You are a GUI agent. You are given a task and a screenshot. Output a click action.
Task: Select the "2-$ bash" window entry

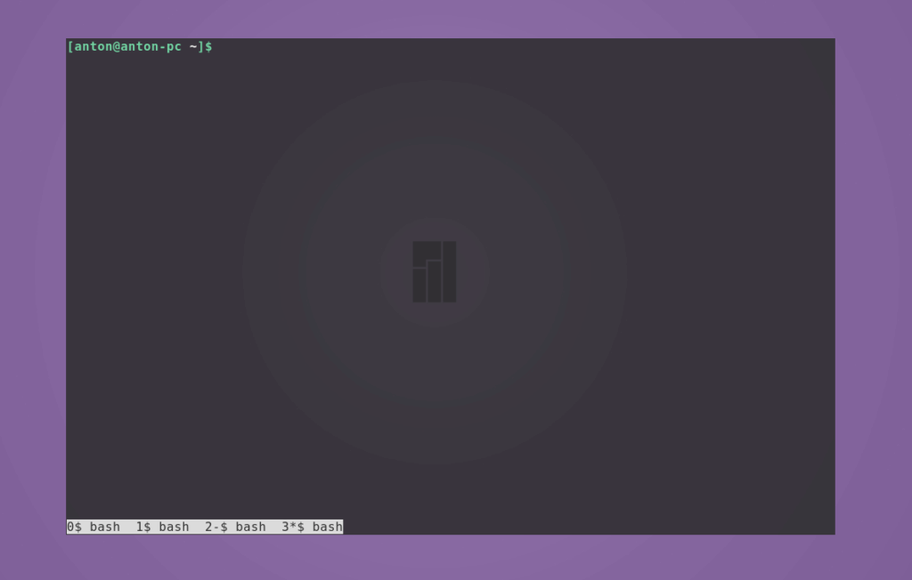pyautogui.click(x=235, y=528)
